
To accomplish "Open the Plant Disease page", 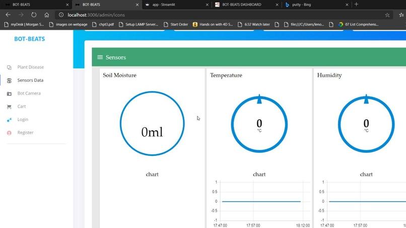I will point(31,67).
